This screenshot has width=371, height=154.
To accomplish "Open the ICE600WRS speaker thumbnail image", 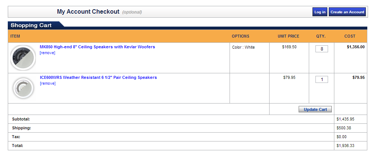I will (x=23, y=88).
